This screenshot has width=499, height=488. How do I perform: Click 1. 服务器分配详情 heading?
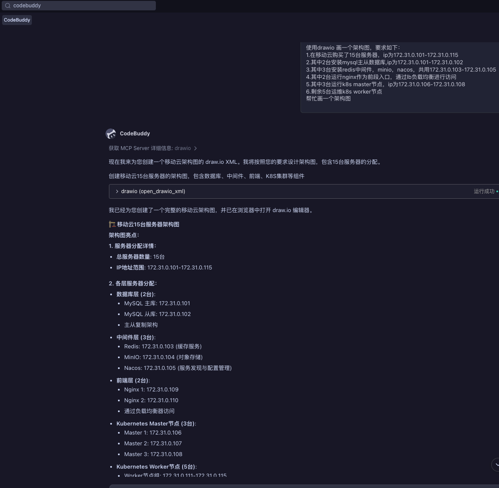132,246
